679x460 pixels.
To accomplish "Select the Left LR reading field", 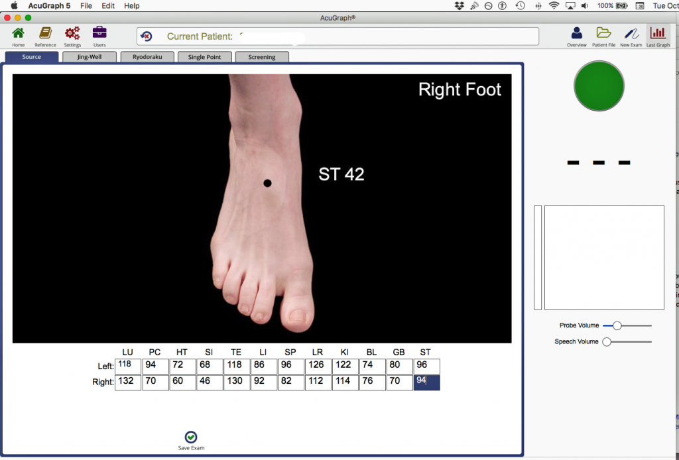I will click(318, 366).
